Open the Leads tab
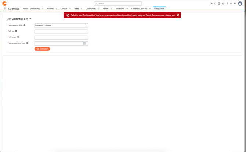 pos(76,8)
